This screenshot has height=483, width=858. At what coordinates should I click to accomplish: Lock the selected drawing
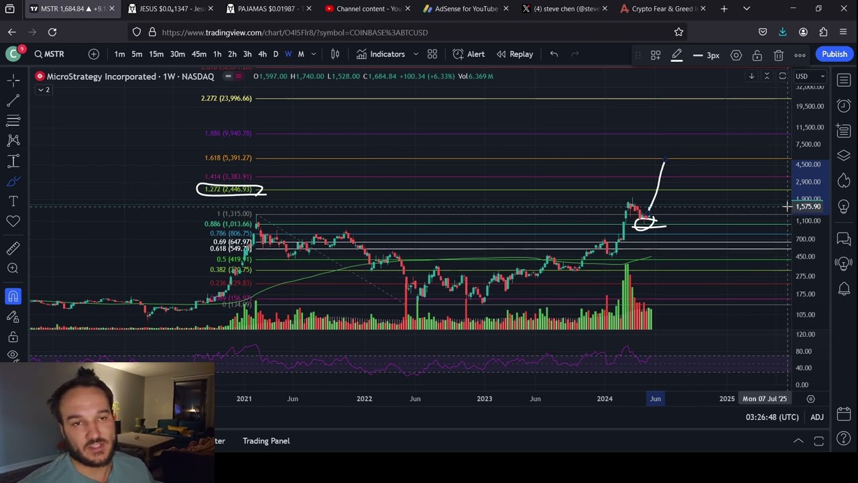(757, 56)
